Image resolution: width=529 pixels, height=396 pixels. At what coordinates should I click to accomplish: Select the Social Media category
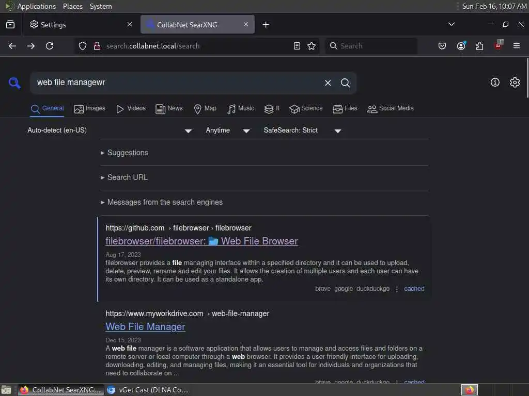pos(390,108)
